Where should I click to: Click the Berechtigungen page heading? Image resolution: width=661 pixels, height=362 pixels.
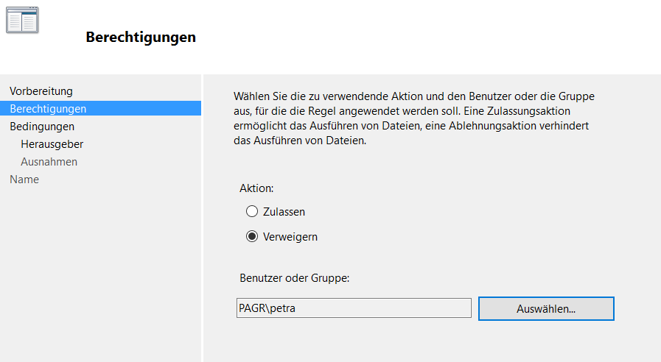pos(141,37)
